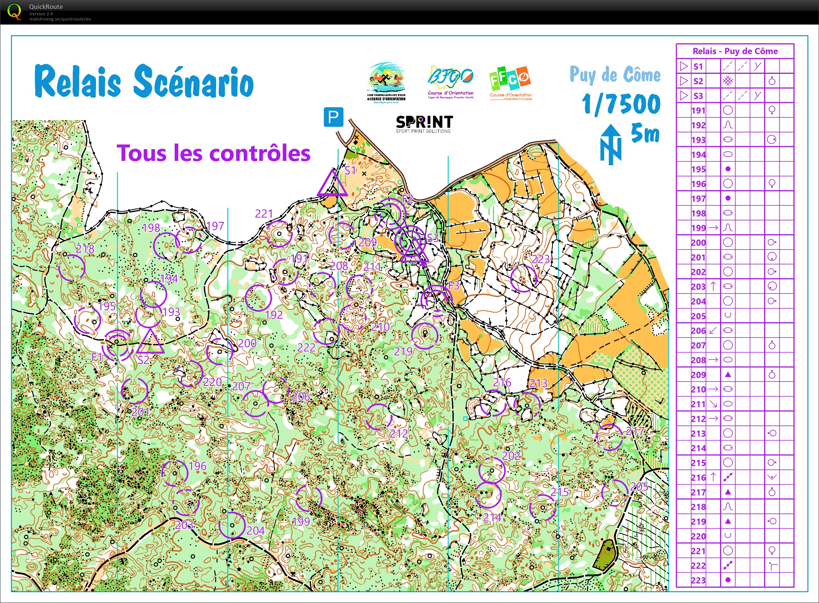Click the "Puy de Côme" map name
This screenshot has width=819, height=603.
pos(615,75)
